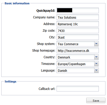Click the Tea Commerce selected value
The width and height of the screenshot is (107, 105).
click(x=68, y=44)
